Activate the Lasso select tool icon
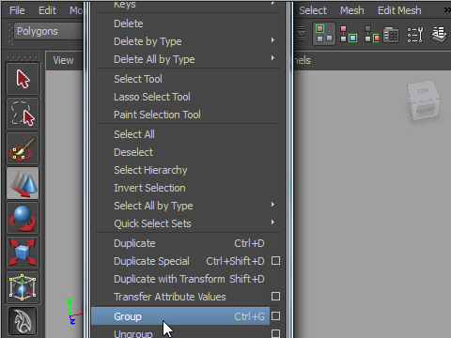The width and height of the screenshot is (451, 338). [23, 114]
